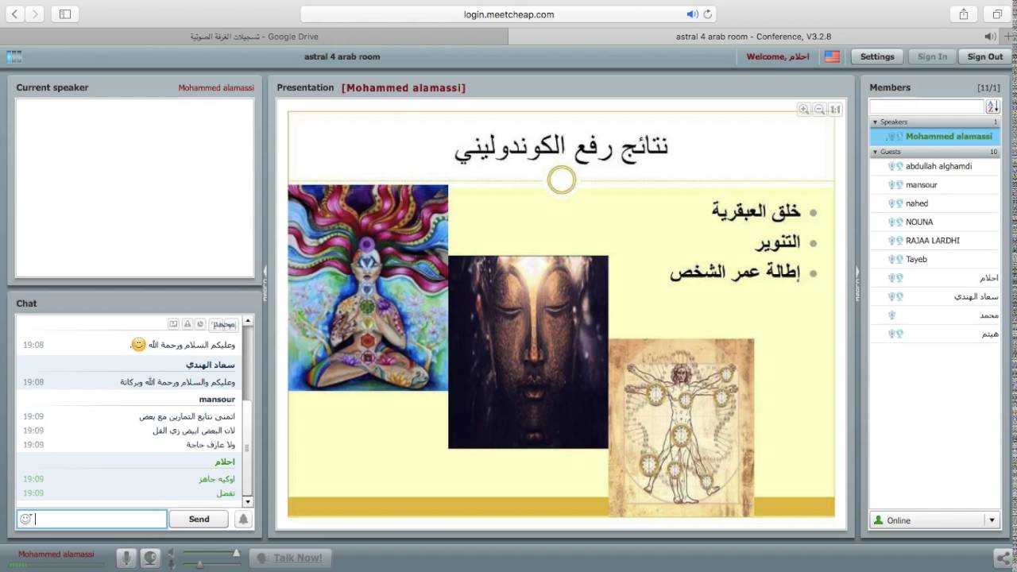Switch to the Google Drive tab

point(254,37)
